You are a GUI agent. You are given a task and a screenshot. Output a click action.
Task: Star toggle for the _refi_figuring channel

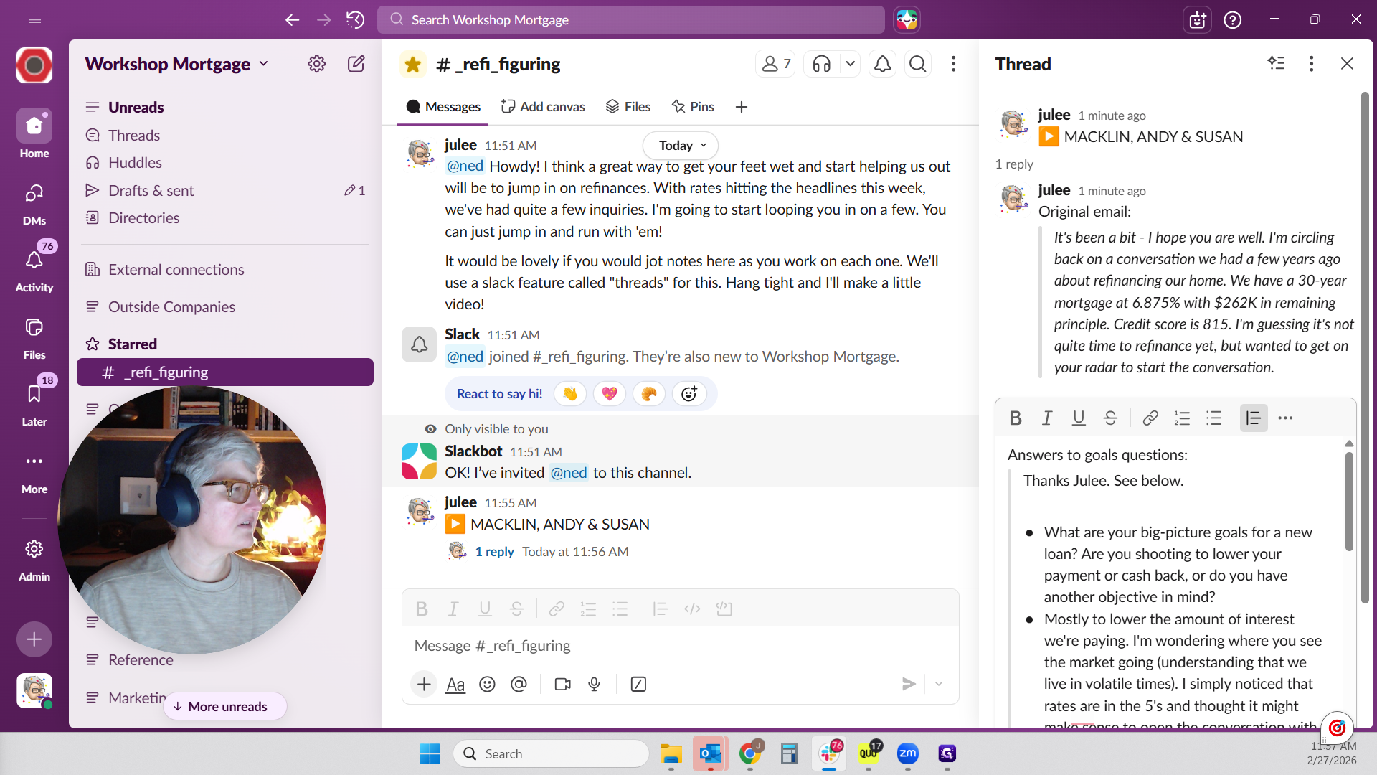pos(413,65)
